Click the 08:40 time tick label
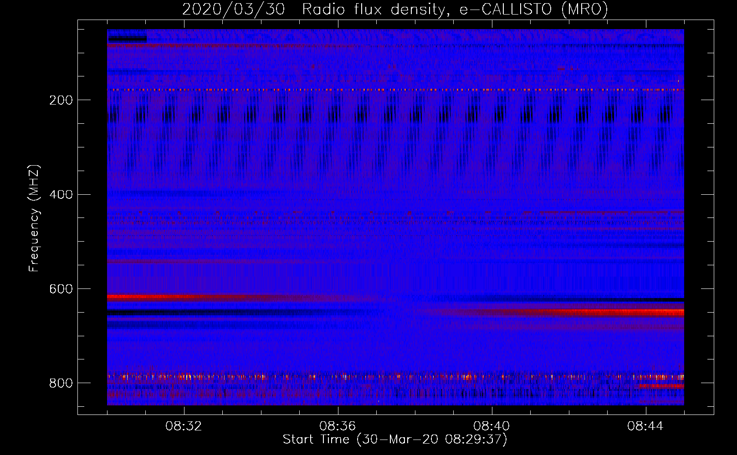This screenshot has height=455, width=737. coord(491,426)
